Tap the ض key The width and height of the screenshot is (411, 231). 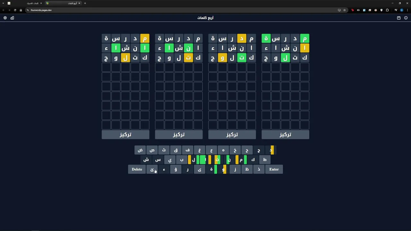coord(140,150)
